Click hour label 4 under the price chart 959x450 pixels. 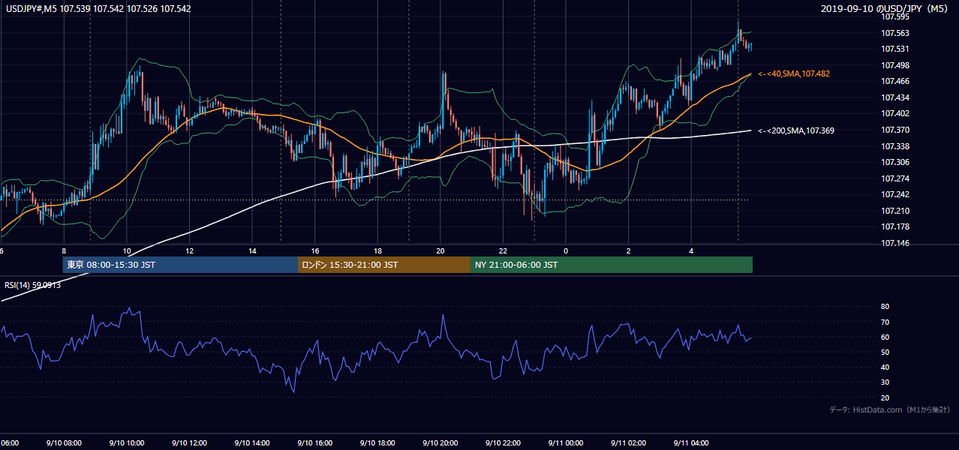(691, 251)
